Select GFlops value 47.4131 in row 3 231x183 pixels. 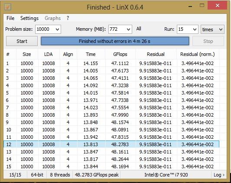coord(120,78)
